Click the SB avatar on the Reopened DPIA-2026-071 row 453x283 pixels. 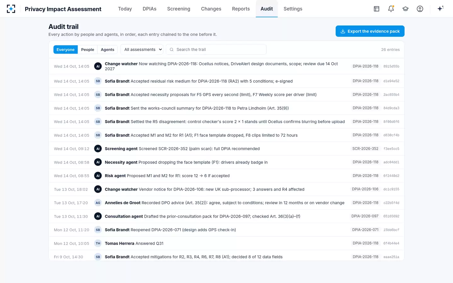tap(98, 230)
